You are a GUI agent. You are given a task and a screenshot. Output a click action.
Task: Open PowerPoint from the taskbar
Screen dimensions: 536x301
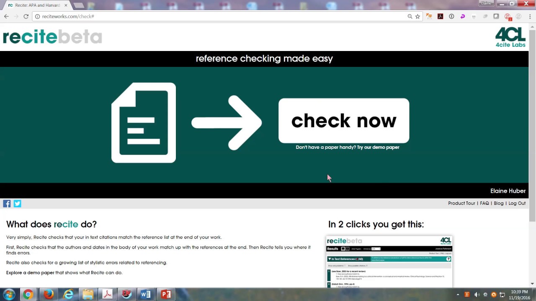(166, 294)
